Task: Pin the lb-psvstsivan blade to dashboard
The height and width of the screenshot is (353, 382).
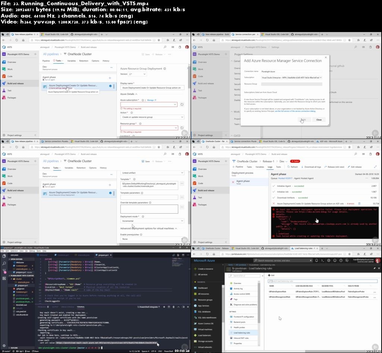Action: point(375,268)
